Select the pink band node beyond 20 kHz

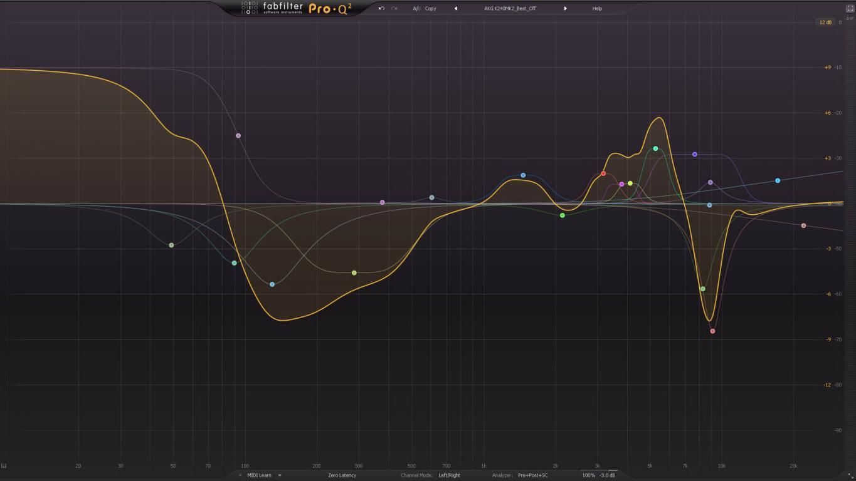804,226
